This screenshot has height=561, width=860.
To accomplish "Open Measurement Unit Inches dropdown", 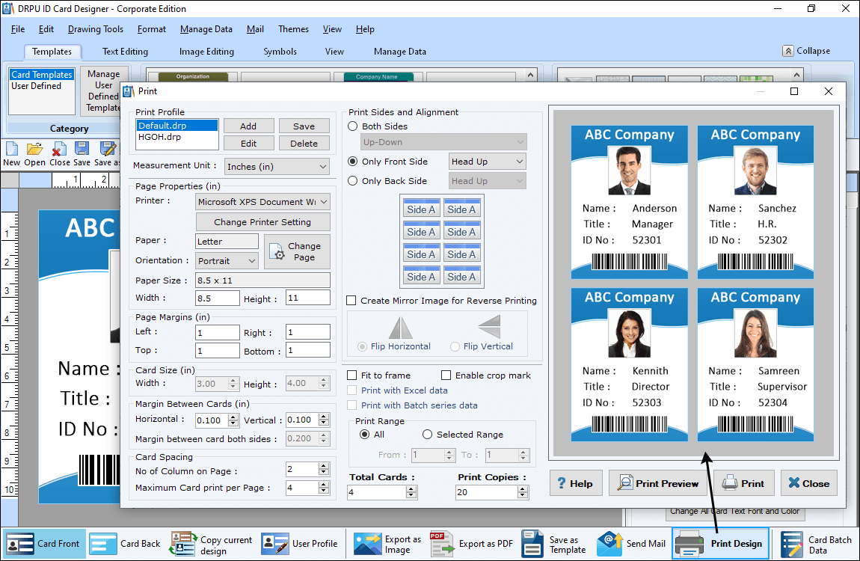I will [x=277, y=167].
